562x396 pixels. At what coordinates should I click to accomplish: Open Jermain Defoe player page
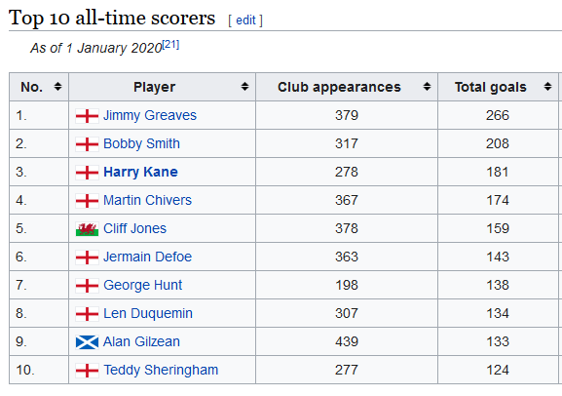(x=147, y=257)
